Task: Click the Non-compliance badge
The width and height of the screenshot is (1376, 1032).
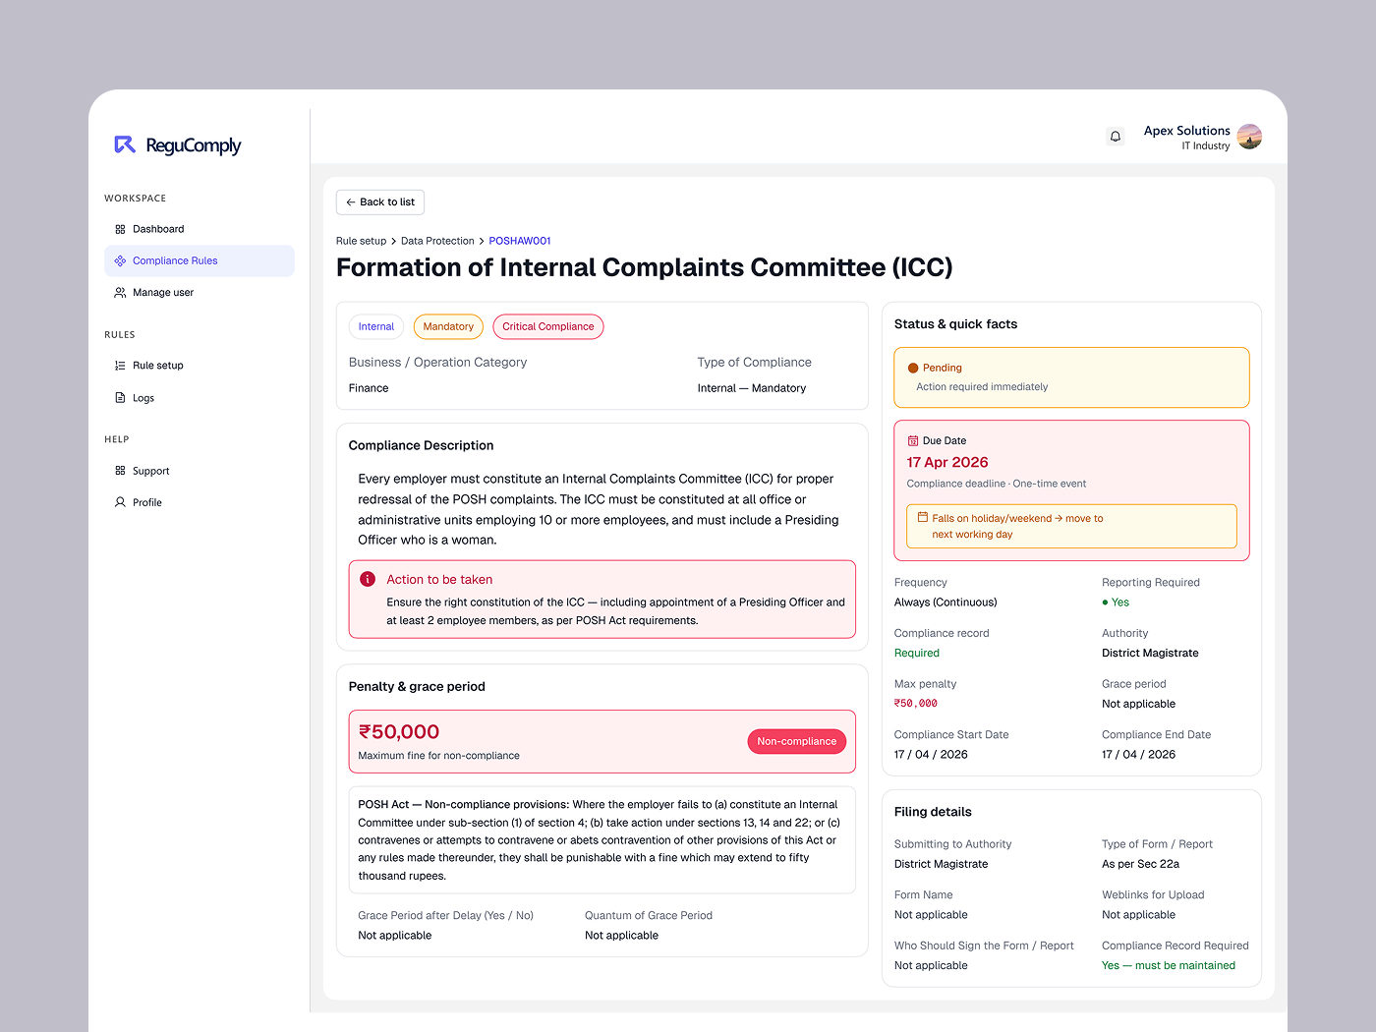Action: coord(797,741)
